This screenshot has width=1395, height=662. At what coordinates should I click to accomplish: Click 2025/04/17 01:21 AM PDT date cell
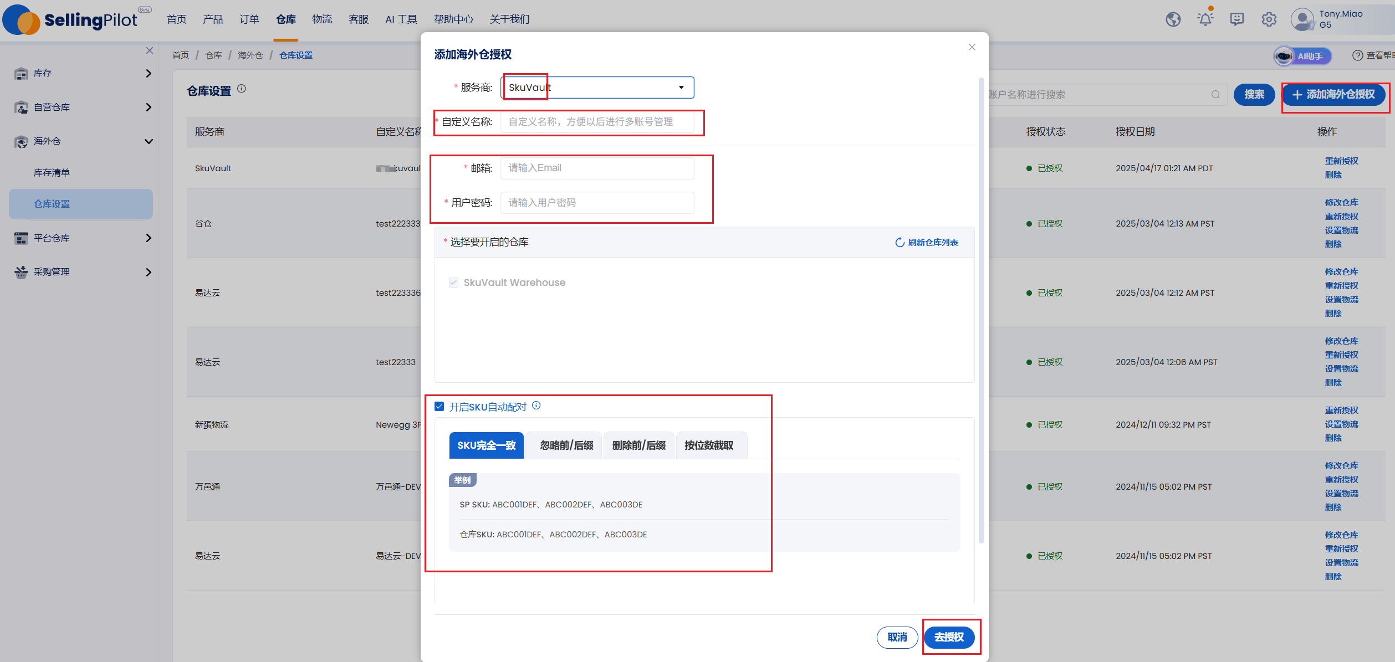coord(1164,168)
